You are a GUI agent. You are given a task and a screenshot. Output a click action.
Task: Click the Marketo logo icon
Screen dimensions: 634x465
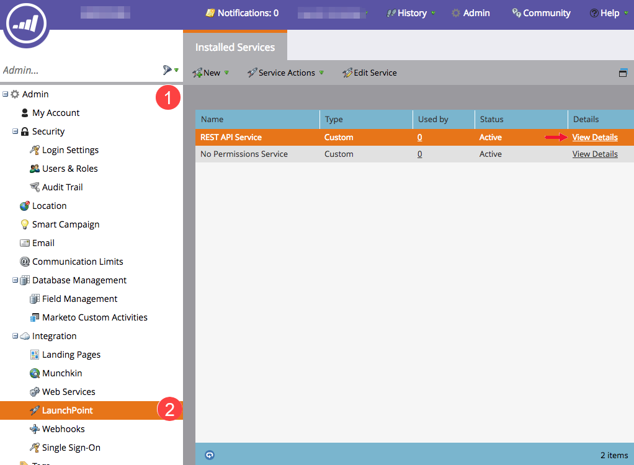point(27,24)
